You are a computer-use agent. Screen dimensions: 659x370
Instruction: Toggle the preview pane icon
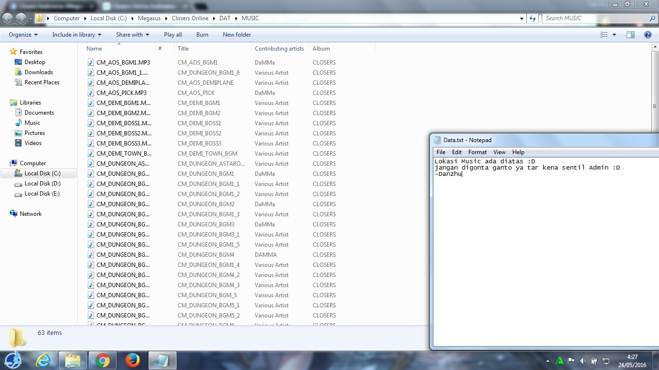[631, 35]
